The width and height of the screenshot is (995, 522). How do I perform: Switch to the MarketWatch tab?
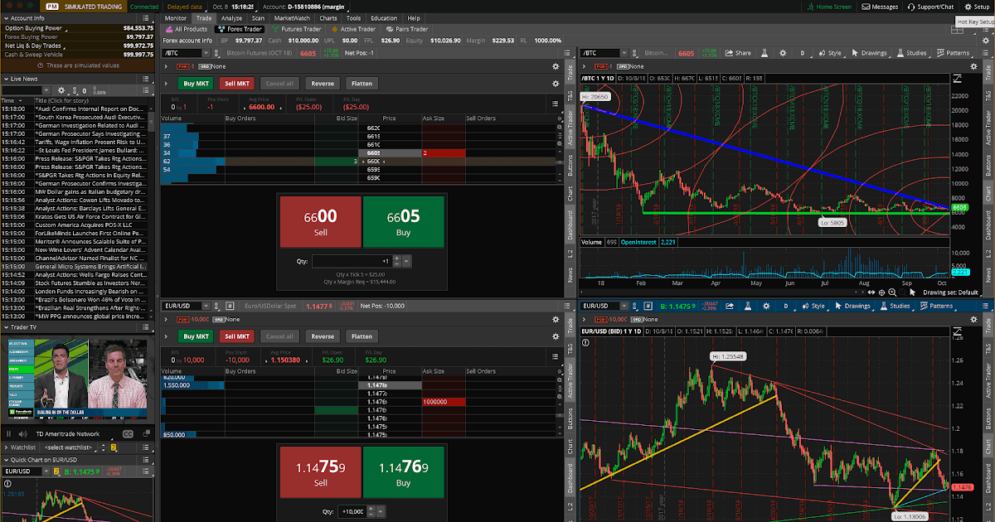291,17
